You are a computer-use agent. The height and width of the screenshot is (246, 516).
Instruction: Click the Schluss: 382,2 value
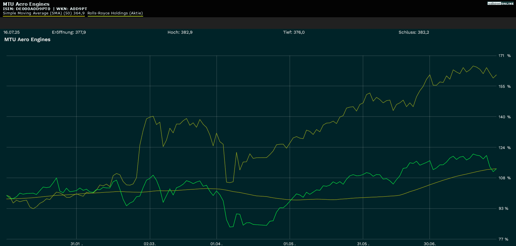(414, 32)
